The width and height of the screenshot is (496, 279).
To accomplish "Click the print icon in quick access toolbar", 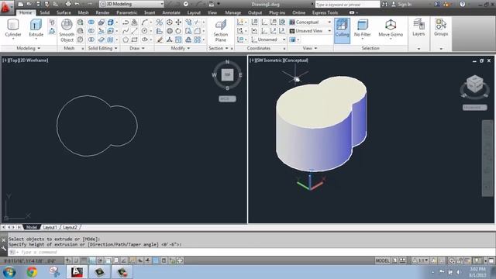I will pyautogui.click(x=68, y=4).
